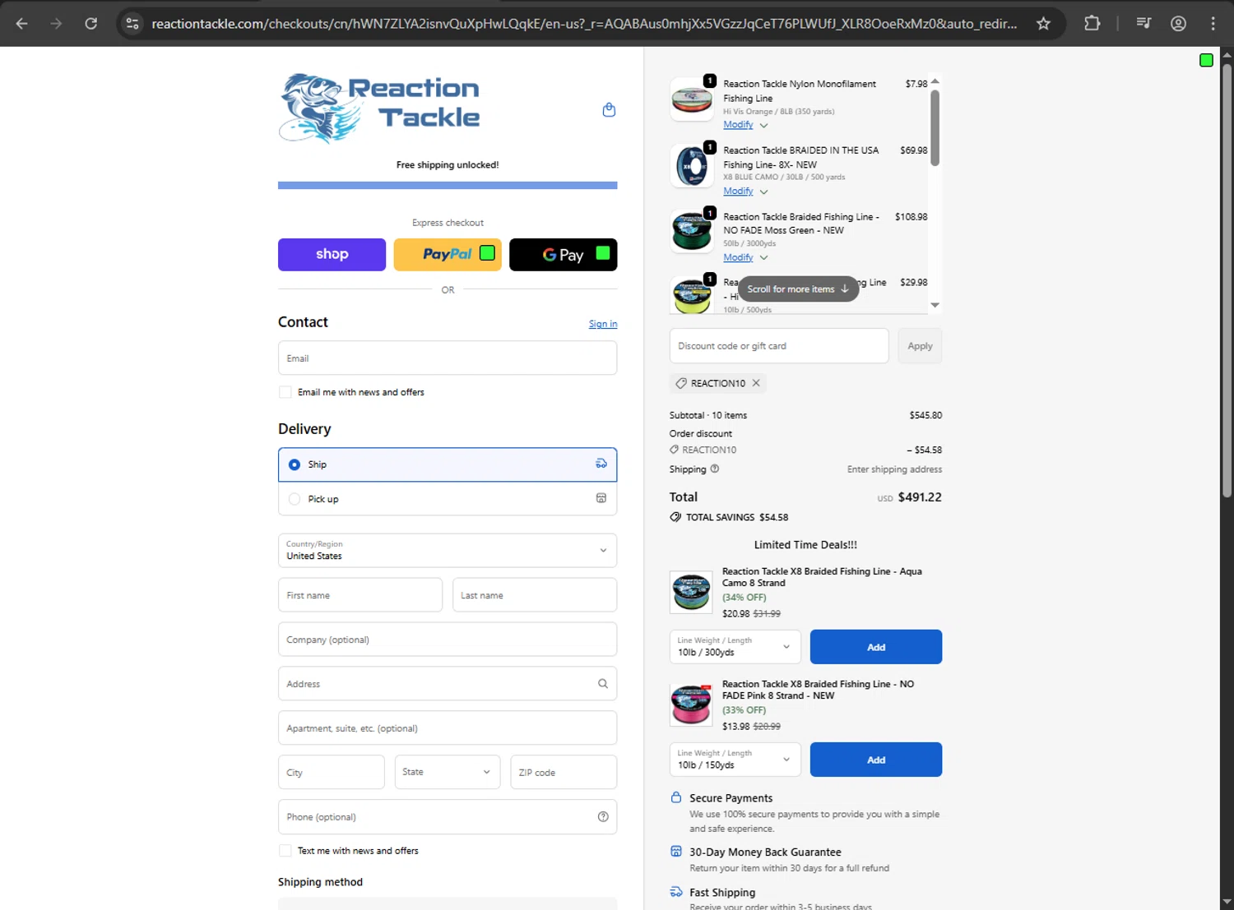
Task: Remove the REACTION10 discount code tag
Action: coord(756,383)
